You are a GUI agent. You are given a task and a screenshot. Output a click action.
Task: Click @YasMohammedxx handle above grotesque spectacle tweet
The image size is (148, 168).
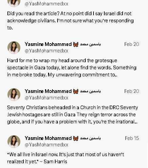[46, 51]
